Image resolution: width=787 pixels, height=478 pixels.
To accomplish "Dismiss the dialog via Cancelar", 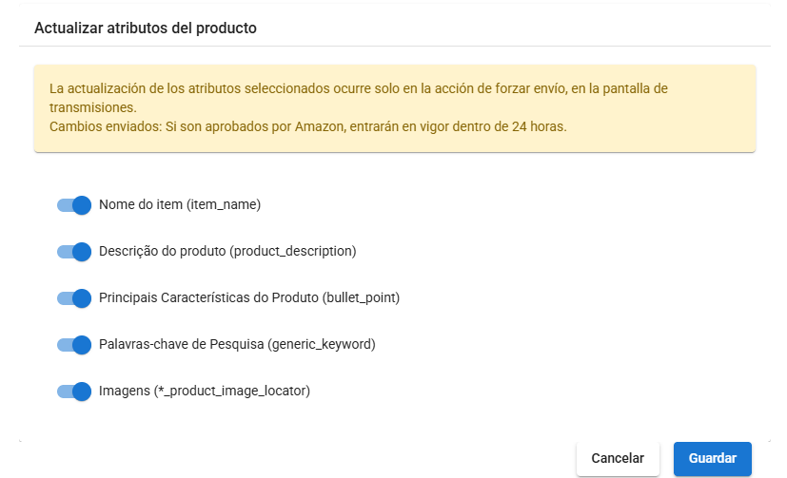I will [x=618, y=458].
